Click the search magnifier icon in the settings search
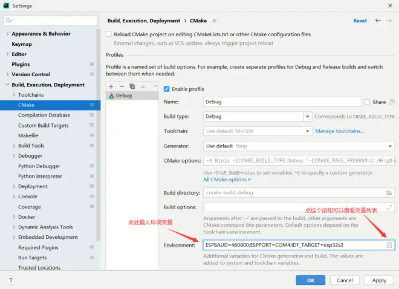 8,21
